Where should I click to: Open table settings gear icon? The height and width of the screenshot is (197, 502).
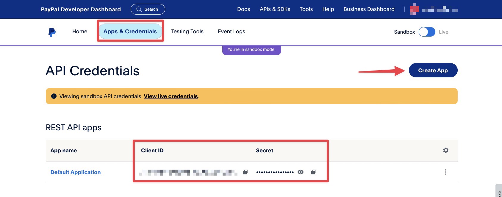coord(445,150)
